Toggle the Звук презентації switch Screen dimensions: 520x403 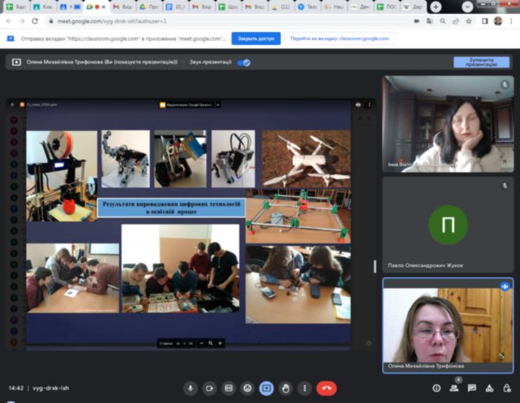click(x=244, y=62)
